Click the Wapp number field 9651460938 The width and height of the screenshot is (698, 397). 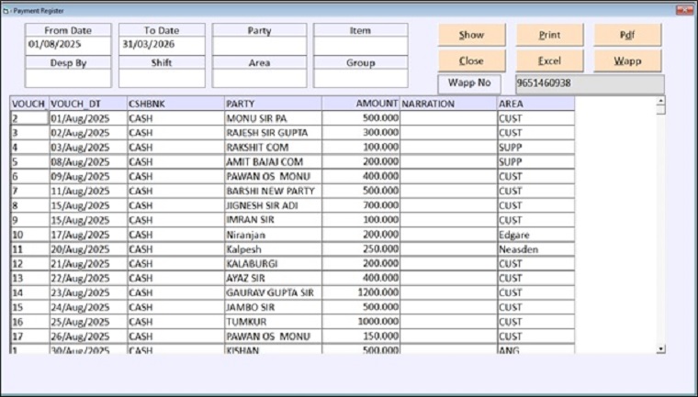click(590, 83)
